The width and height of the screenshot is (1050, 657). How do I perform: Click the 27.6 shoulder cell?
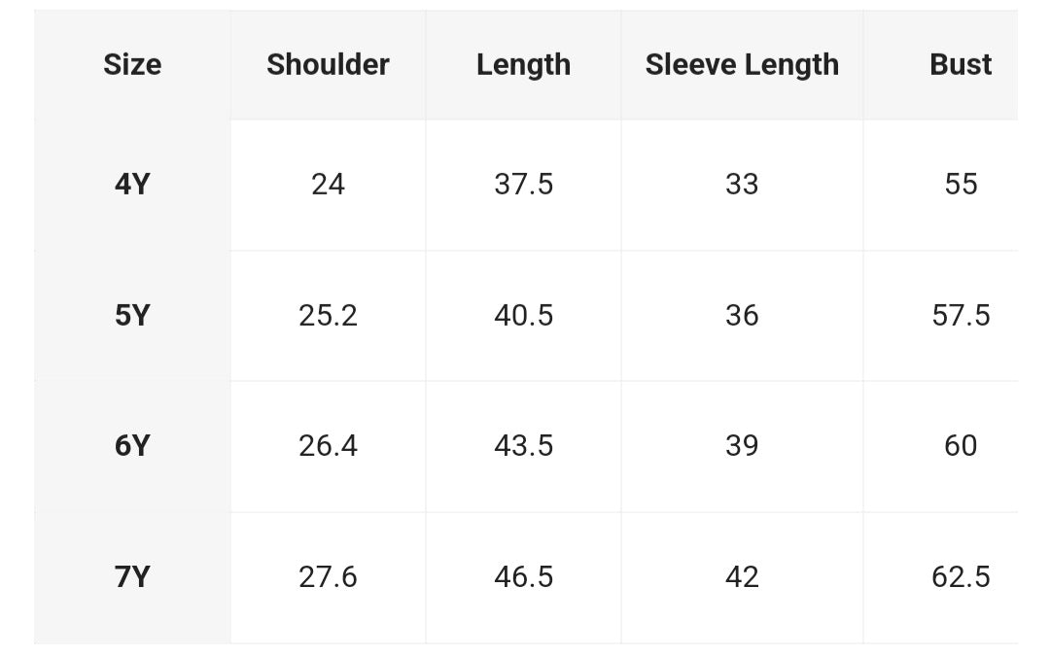(328, 576)
